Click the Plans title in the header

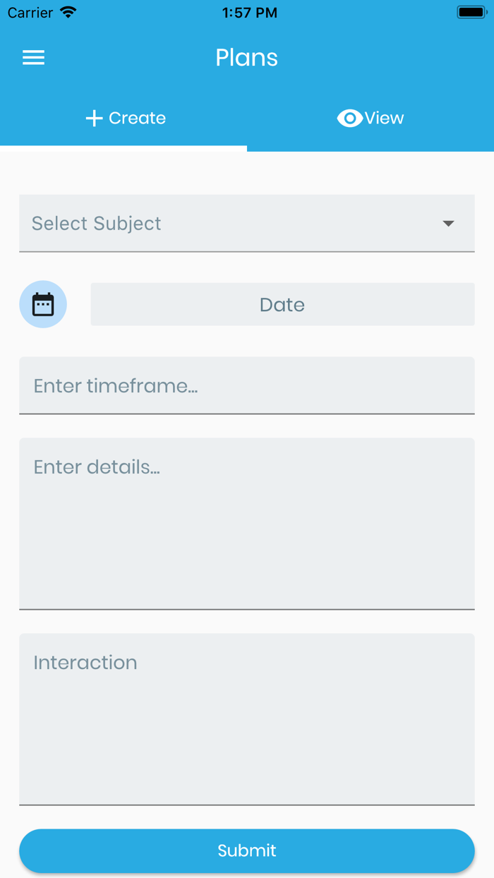pos(247,57)
